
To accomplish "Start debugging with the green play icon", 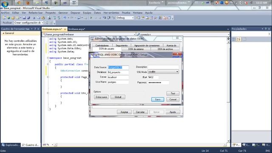I will click(91, 18).
